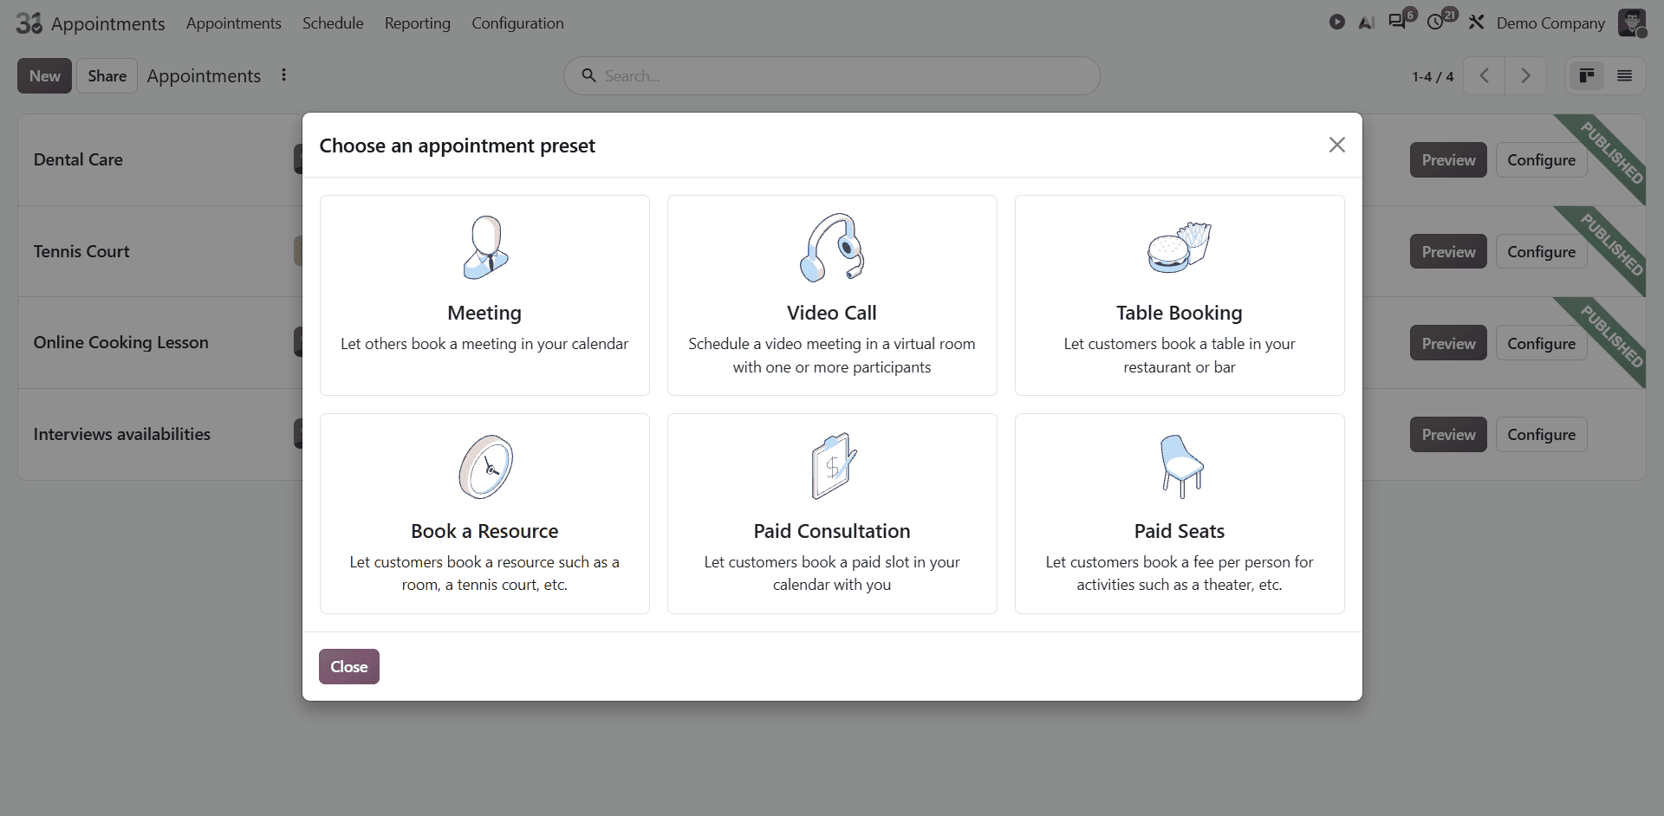Image resolution: width=1664 pixels, height=816 pixels.
Task: Open the Online Cooking Lesson card title
Action: (x=121, y=342)
